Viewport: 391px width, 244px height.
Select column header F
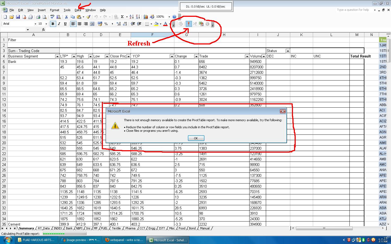(x=152, y=35)
